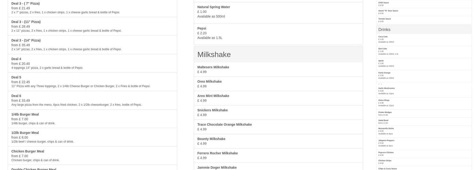Image resolution: width=476 pixels, height=170 pixels.
Task: Add Natural Spring Water drink
Action: [x=278, y=12]
